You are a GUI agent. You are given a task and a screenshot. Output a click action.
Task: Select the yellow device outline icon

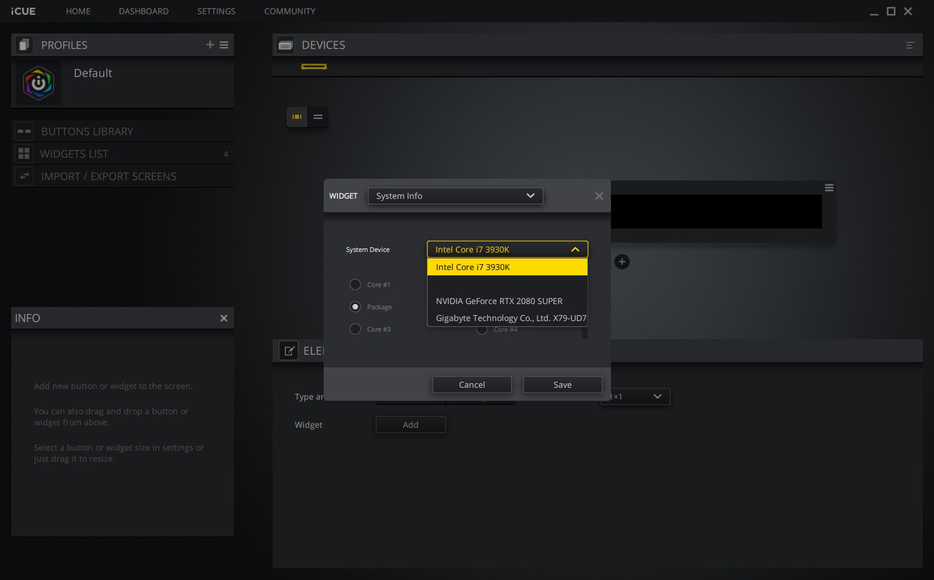pyautogui.click(x=314, y=67)
